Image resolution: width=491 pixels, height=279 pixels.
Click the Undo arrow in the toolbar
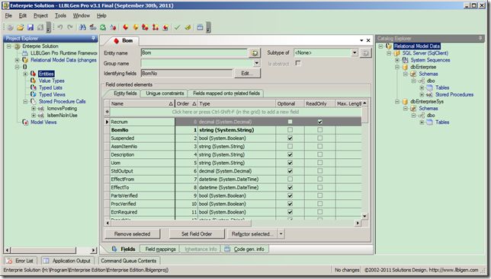pyautogui.click(x=60, y=27)
